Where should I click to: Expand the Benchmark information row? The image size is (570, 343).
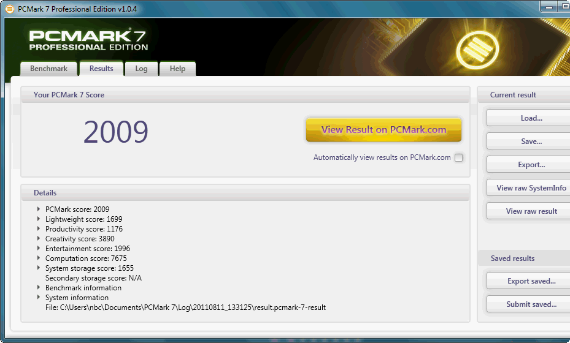coord(38,287)
